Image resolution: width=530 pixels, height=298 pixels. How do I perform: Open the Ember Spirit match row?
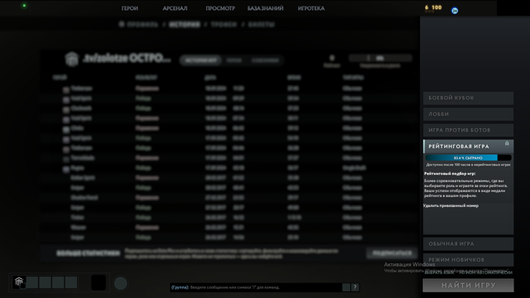(230, 178)
